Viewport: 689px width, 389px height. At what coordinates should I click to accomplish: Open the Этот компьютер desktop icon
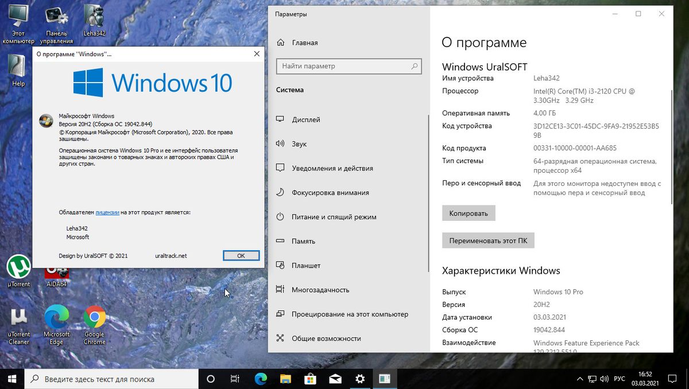point(18,23)
